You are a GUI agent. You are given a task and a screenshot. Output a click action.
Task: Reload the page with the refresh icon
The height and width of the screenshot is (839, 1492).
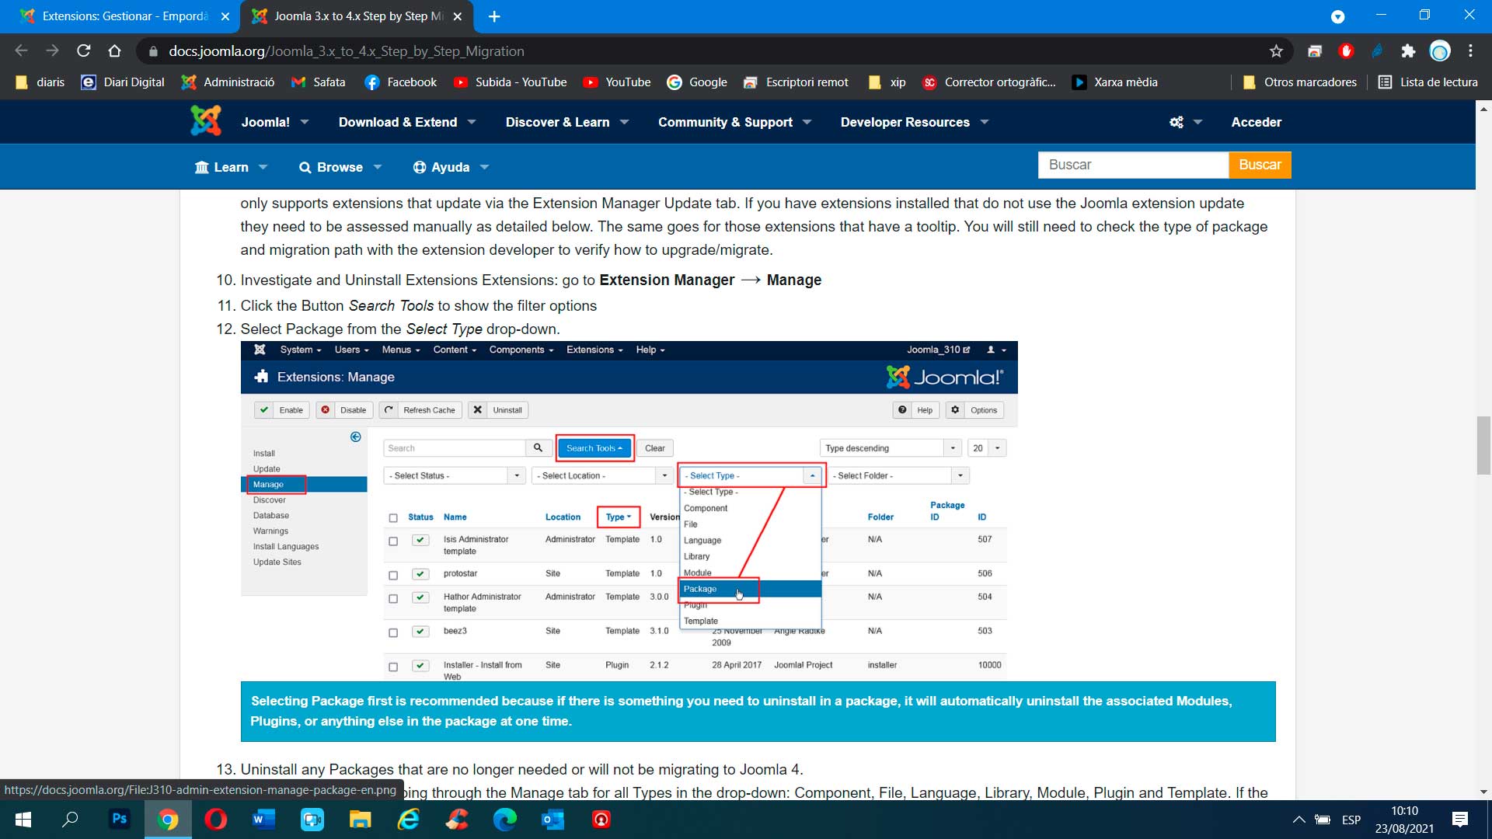pos(84,51)
